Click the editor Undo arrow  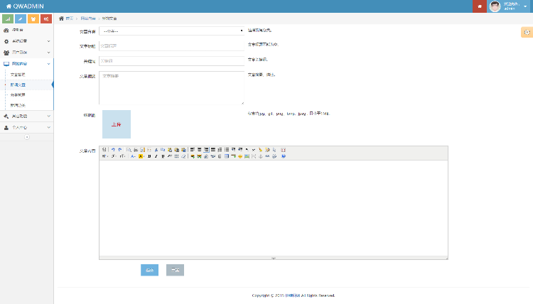113,150
